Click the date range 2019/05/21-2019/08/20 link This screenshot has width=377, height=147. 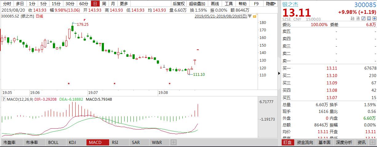[221, 16]
